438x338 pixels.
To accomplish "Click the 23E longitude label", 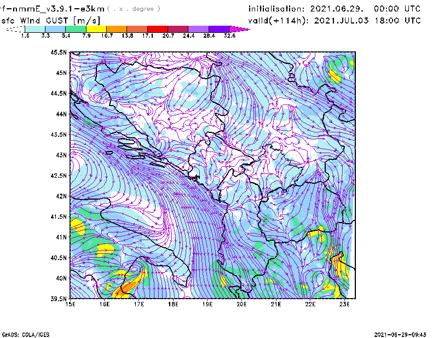I will click(345, 304).
